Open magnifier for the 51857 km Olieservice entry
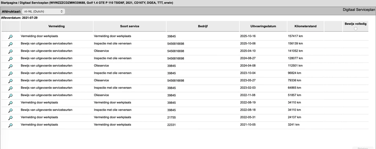 [x=11, y=96]
